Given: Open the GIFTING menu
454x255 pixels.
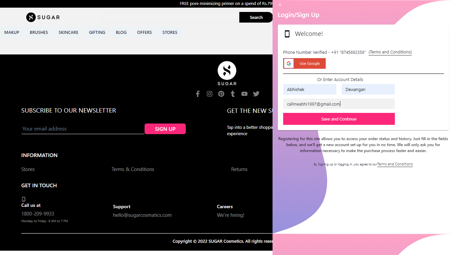Looking at the screenshot, I should (x=97, y=32).
